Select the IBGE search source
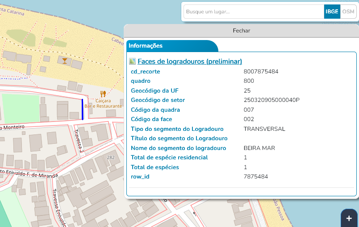 [x=332, y=12]
